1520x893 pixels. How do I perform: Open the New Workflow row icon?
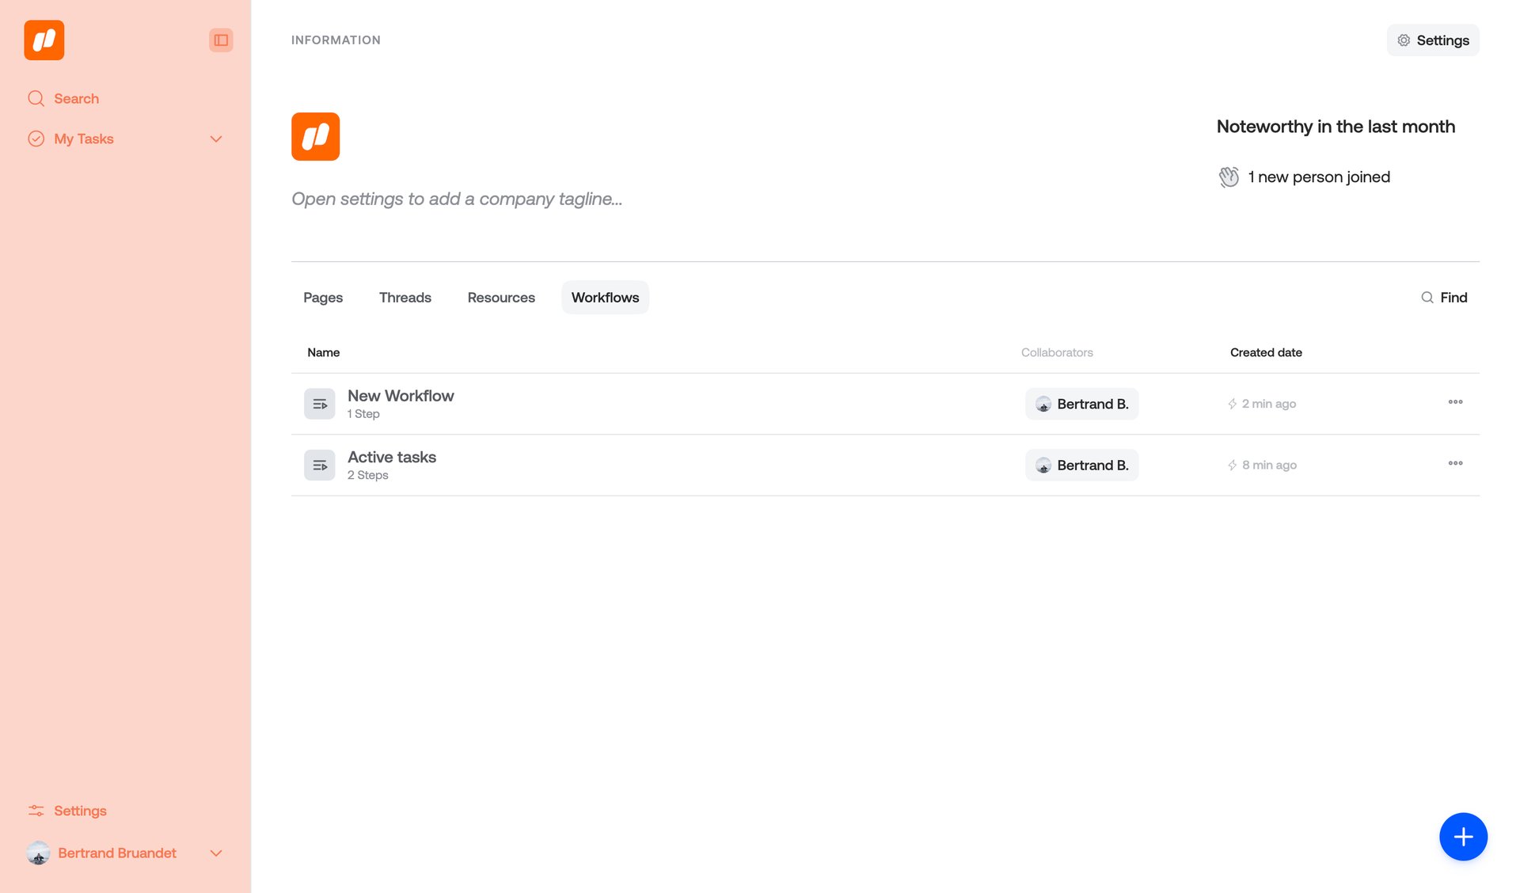point(320,404)
